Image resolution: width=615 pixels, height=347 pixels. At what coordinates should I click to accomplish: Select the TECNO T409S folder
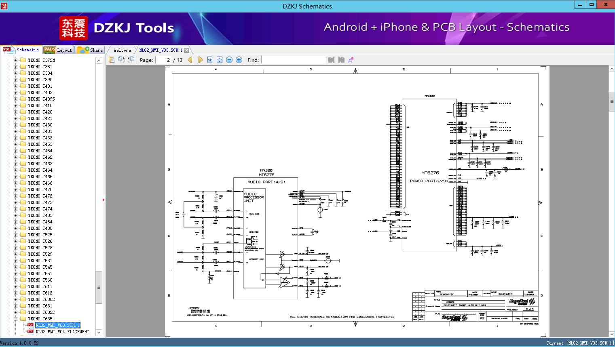[41, 99]
